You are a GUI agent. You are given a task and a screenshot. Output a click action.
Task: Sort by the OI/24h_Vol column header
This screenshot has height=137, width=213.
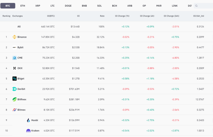point(199,16)
